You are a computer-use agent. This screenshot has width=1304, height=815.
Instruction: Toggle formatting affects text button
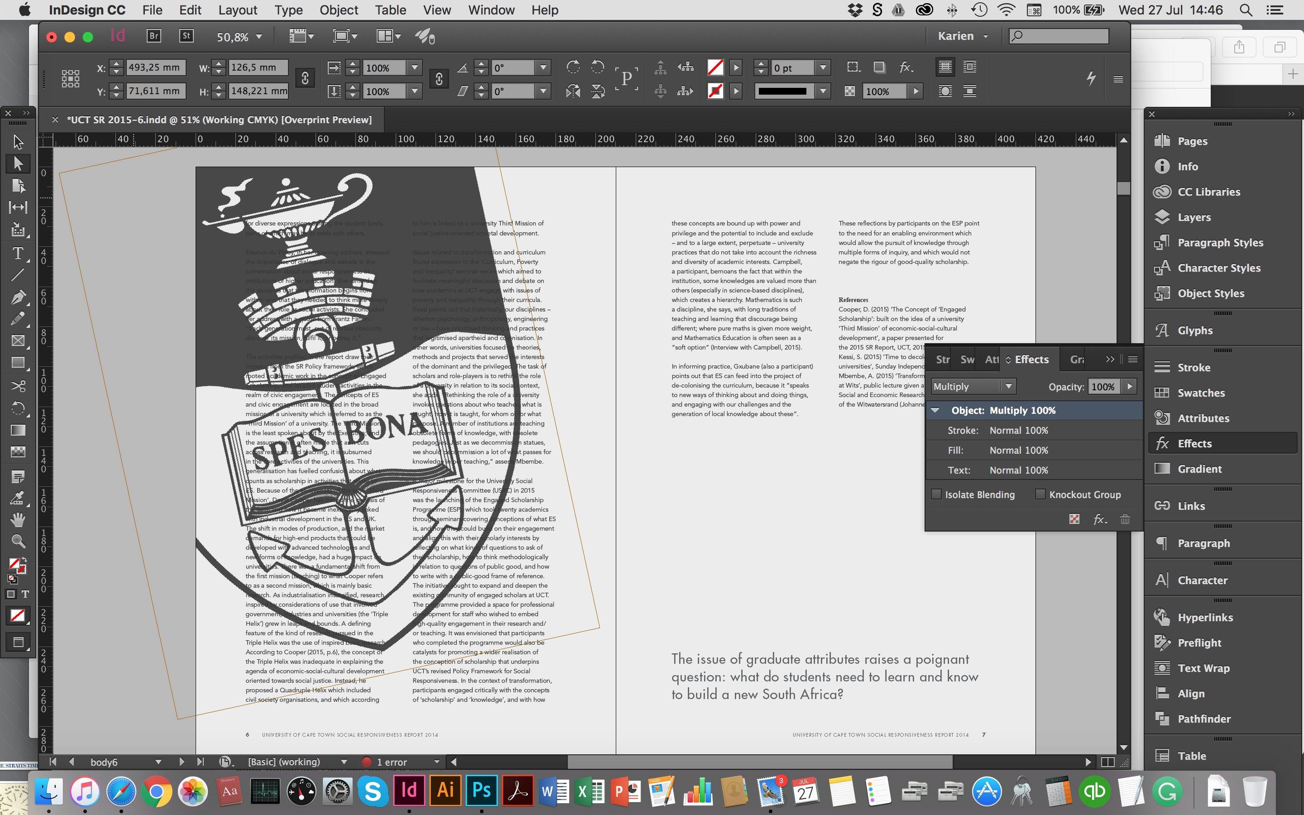(25, 594)
